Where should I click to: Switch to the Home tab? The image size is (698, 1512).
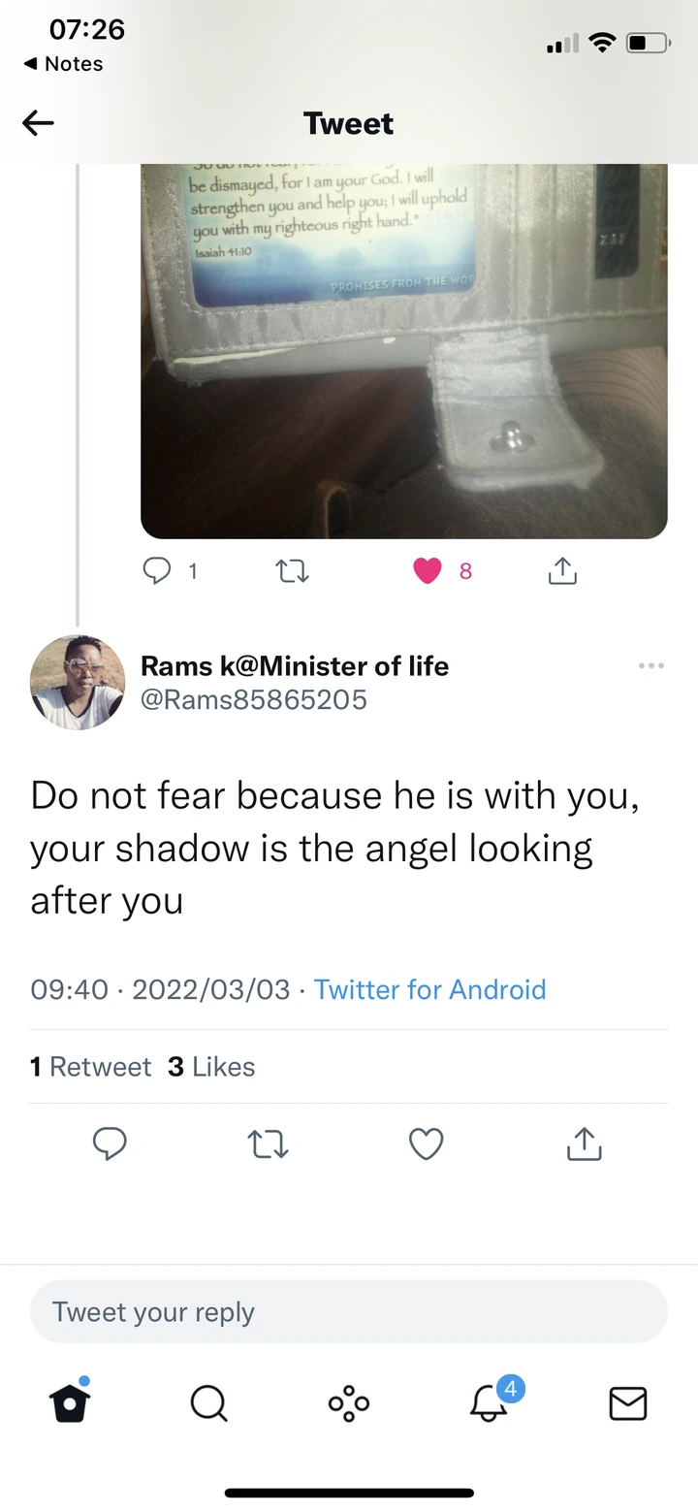[x=70, y=1402]
